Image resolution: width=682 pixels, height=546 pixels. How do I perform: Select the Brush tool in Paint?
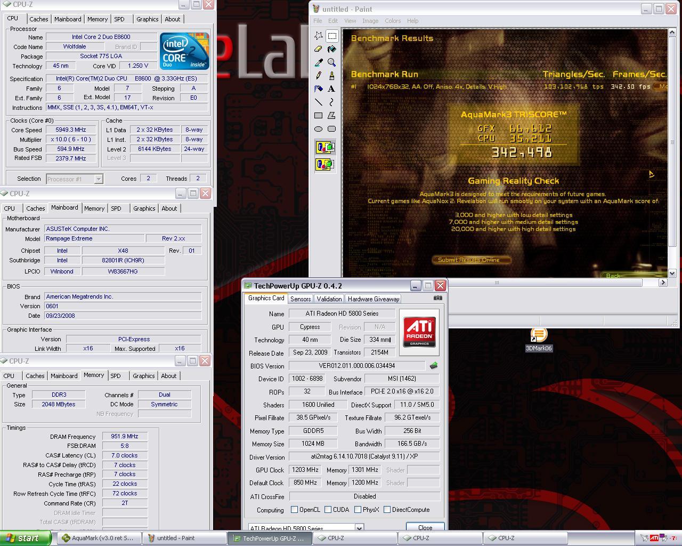tap(332, 76)
